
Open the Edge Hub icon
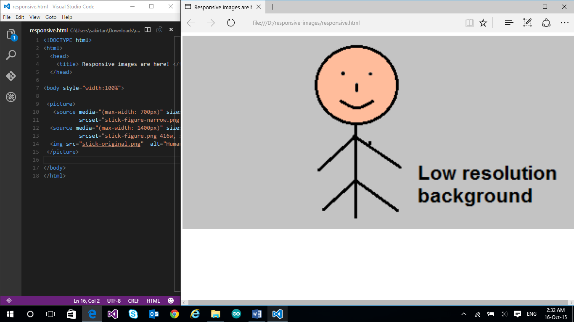point(509,23)
